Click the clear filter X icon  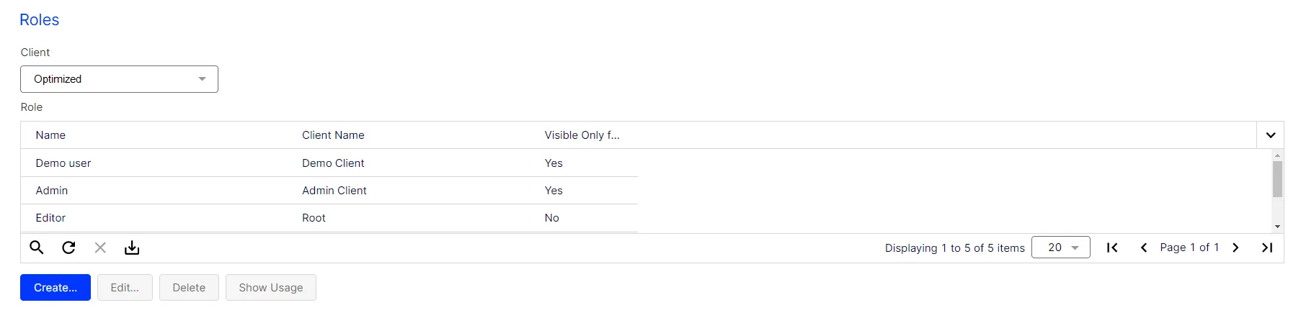pyautogui.click(x=100, y=247)
